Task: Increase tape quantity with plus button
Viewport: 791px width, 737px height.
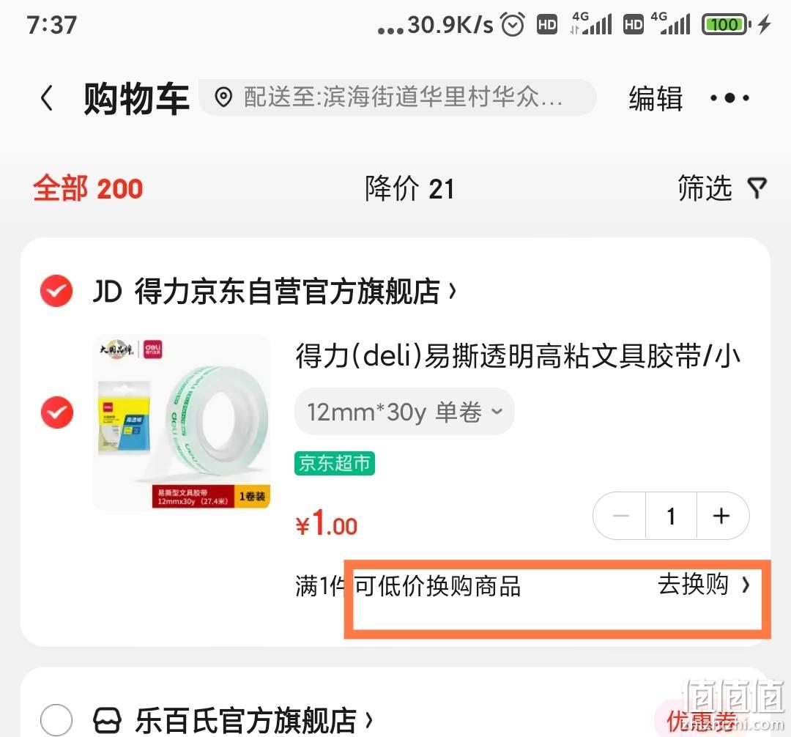Action: click(721, 516)
